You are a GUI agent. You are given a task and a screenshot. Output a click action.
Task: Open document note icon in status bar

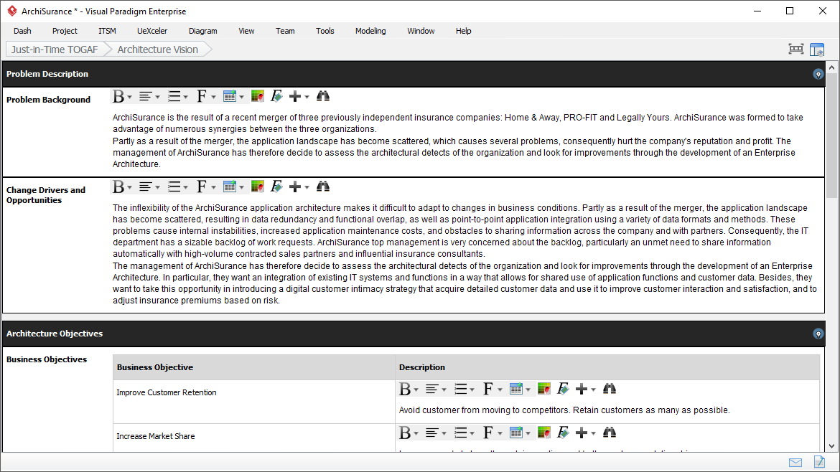pos(819,462)
